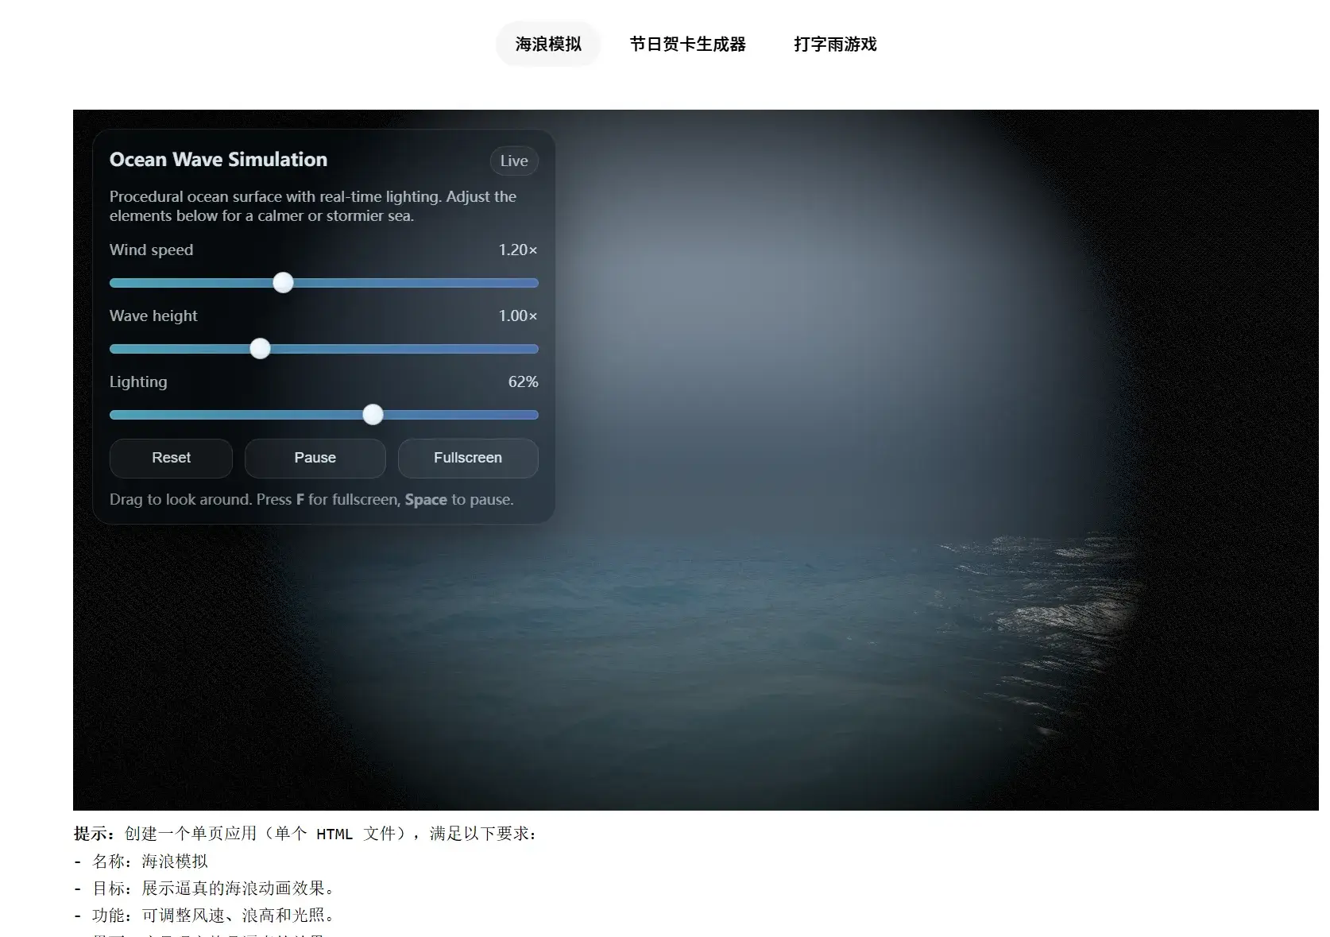Image resolution: width=1330 pixels, height=937 pixels.
Task: Click the Wind speed label text
Action: [151, 250]
